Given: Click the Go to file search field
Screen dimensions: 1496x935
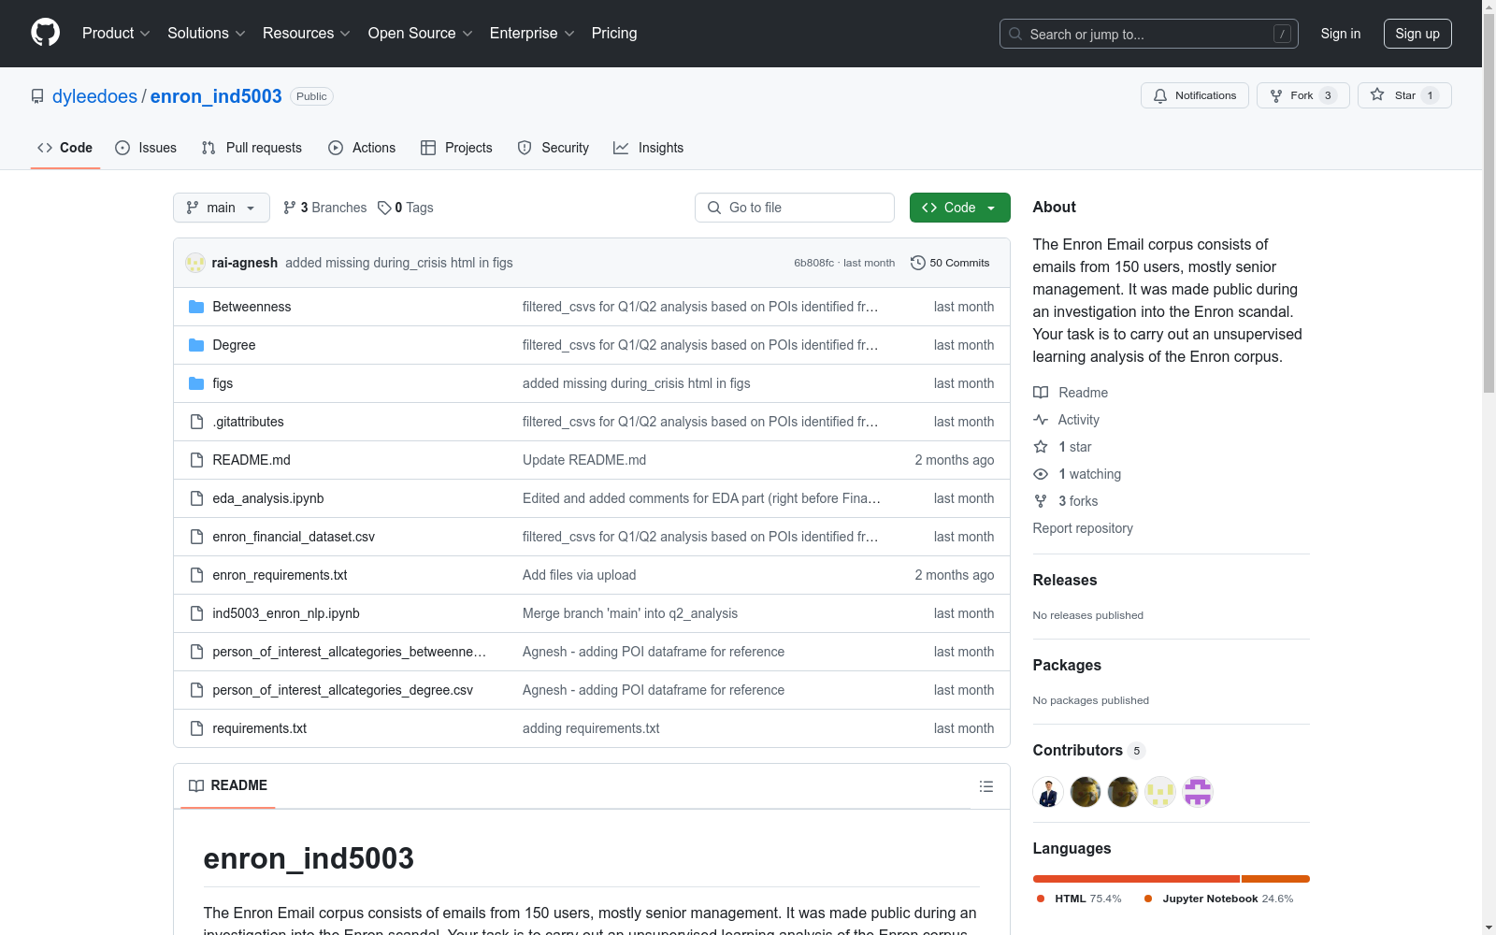Looking at the screenshot, I should [x=795, y=208].
